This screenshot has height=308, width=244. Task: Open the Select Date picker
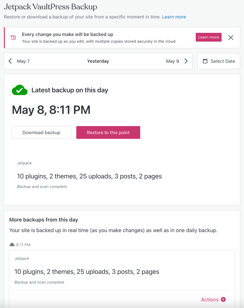click(218, 61)
